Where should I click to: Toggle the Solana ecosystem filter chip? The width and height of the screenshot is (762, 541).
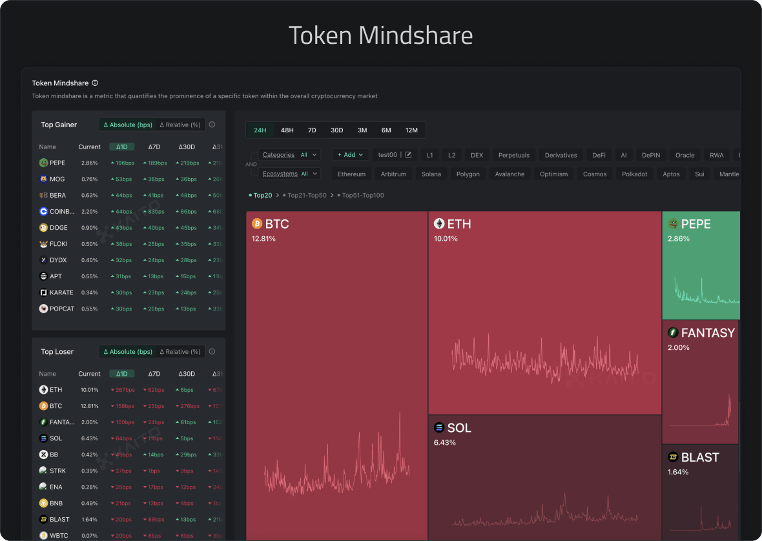tap(431, 174)
